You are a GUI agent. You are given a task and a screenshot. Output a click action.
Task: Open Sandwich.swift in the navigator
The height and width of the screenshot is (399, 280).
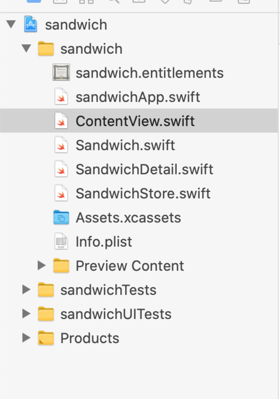[x=125, y=145]
